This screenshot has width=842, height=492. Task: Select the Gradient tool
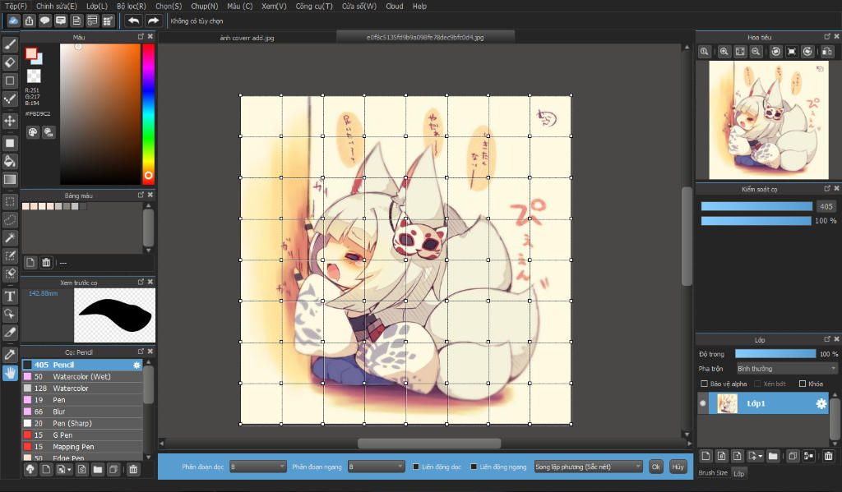coord(10,179)
